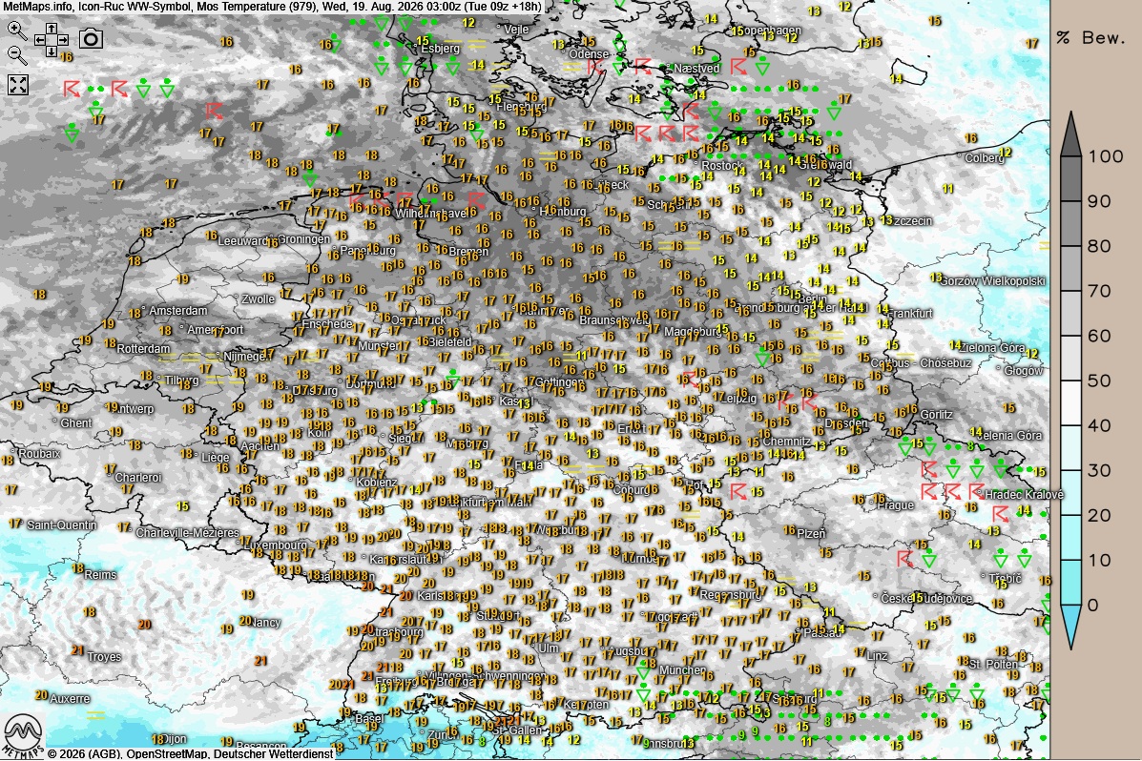Click the Hradec Králové city label
1142x761 pixels.
click(x=1024, y=495)
